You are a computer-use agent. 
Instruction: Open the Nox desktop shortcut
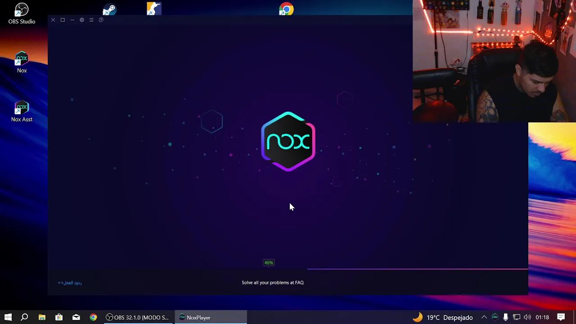click(x=22, y=63)
